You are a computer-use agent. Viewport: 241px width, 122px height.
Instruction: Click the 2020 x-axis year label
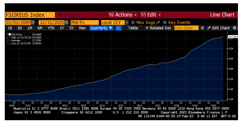tap(213, 105)
